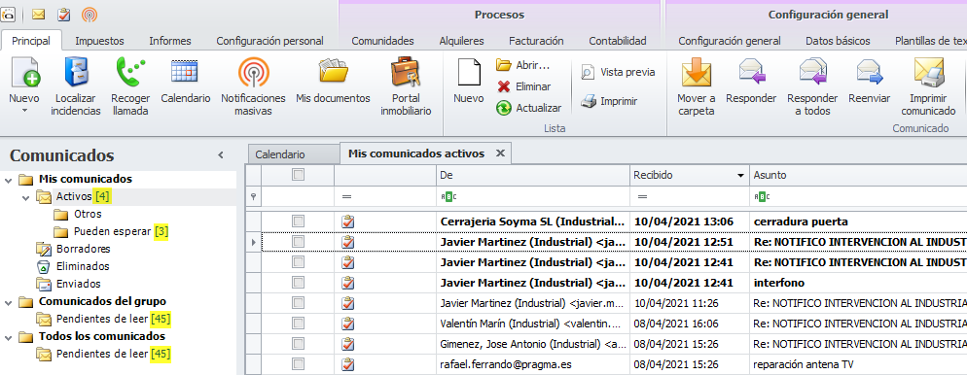The height and width of the screenshot is (375, 967).
Task: Collapse the Todos los comunicados node
Action: point(8,337)
